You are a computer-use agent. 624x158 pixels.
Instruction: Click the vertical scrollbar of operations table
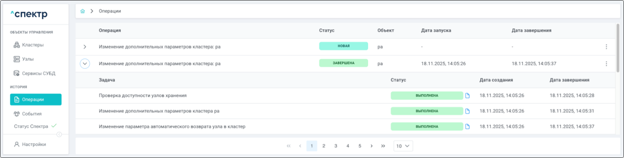point(618,47)
